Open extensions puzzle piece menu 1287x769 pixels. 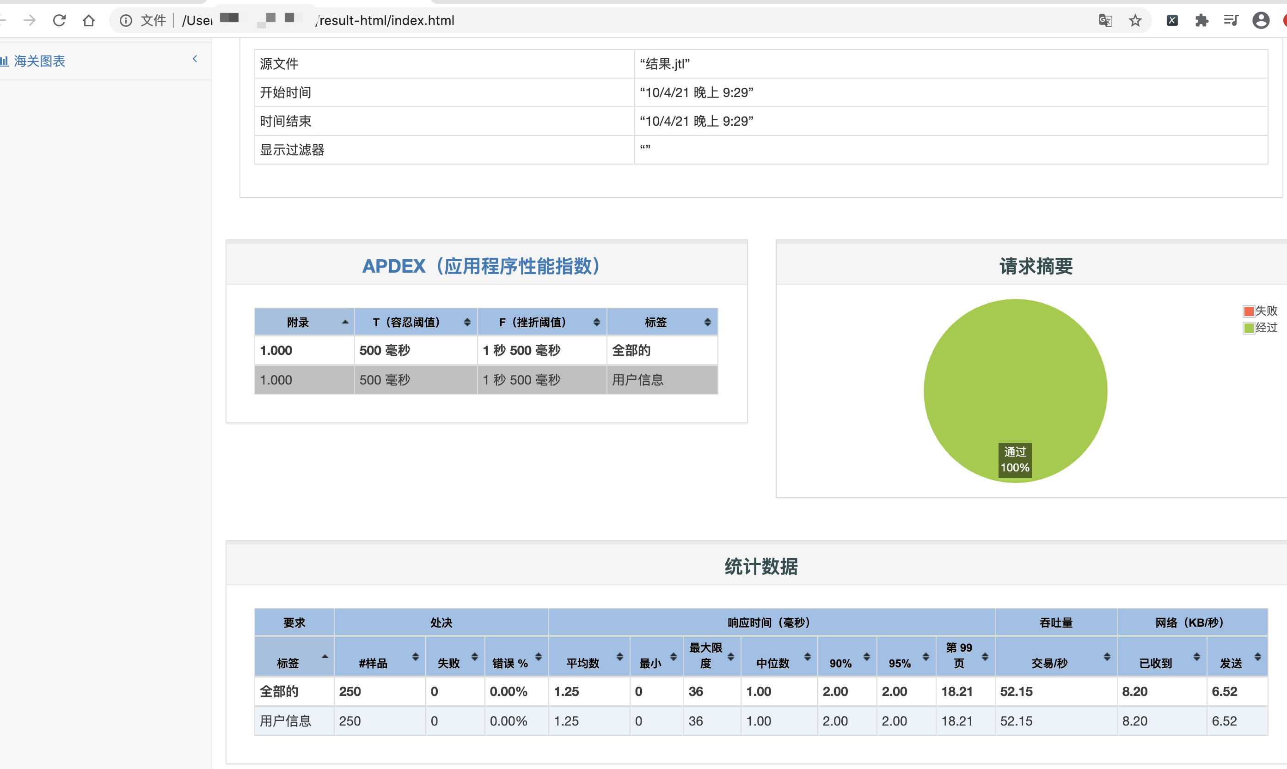pos(1201,20)
